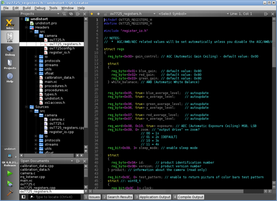Click the editor vertical scrollbar thumb
This screenshot has width=277, height=201.
pos(274,44)
